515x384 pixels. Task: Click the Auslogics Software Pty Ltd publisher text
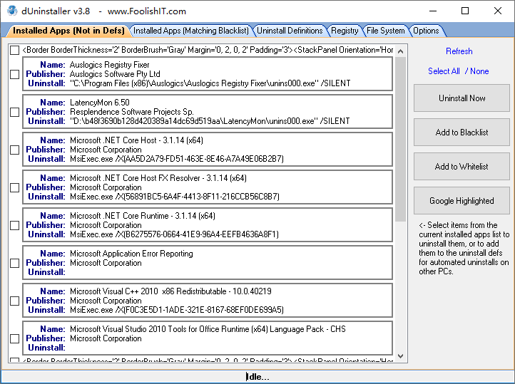coord(115,74)
